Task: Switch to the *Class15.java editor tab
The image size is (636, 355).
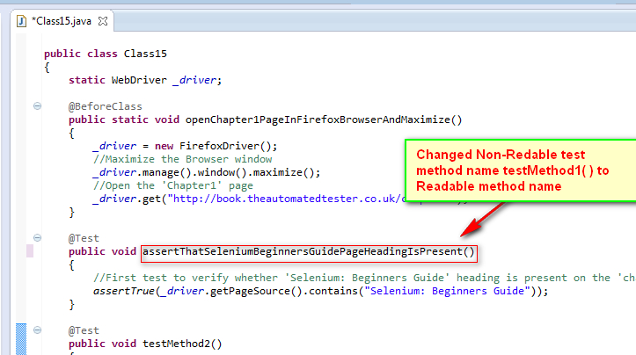Action: pos(62,21)
